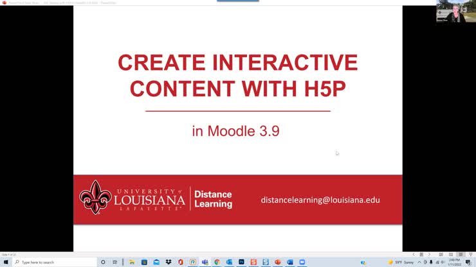Open Snagit Editor blue S icon
Screen dimensions: 476x267
click(266, 262)
